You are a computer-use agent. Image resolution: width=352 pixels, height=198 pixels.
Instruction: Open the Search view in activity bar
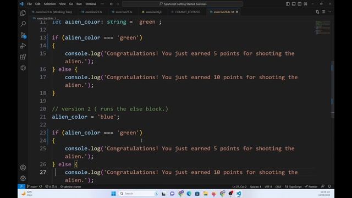coord(23,24)
